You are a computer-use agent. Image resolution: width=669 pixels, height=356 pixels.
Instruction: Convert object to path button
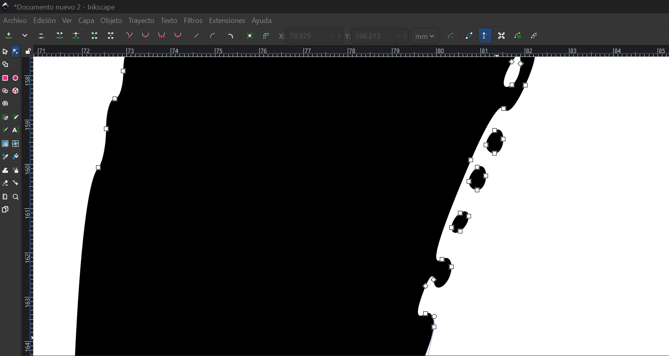[250, 36]
